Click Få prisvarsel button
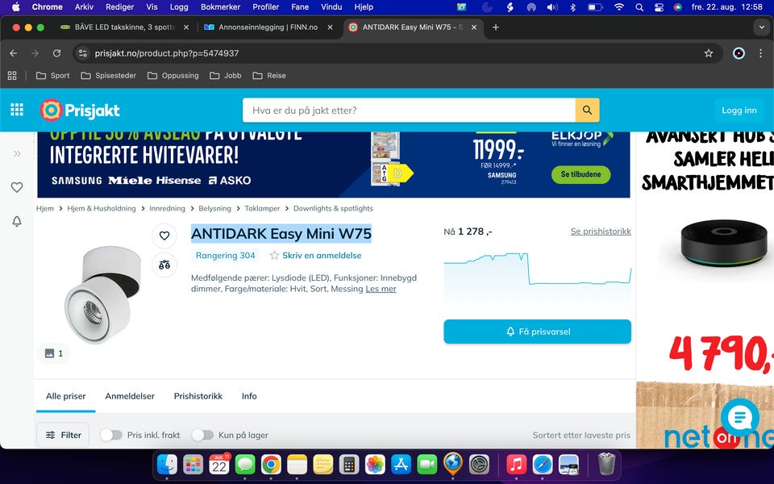Image resolution: width=774 pixels, height=484 pixels. [537, 332]
